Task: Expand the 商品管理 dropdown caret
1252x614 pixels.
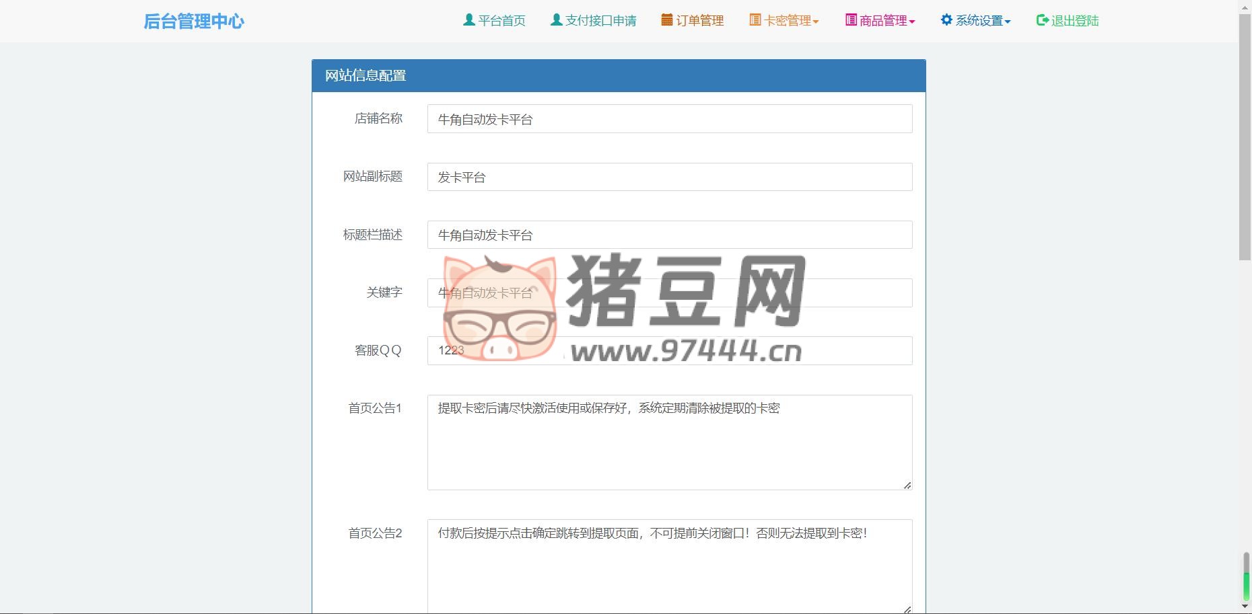Action: pos(912,22)
